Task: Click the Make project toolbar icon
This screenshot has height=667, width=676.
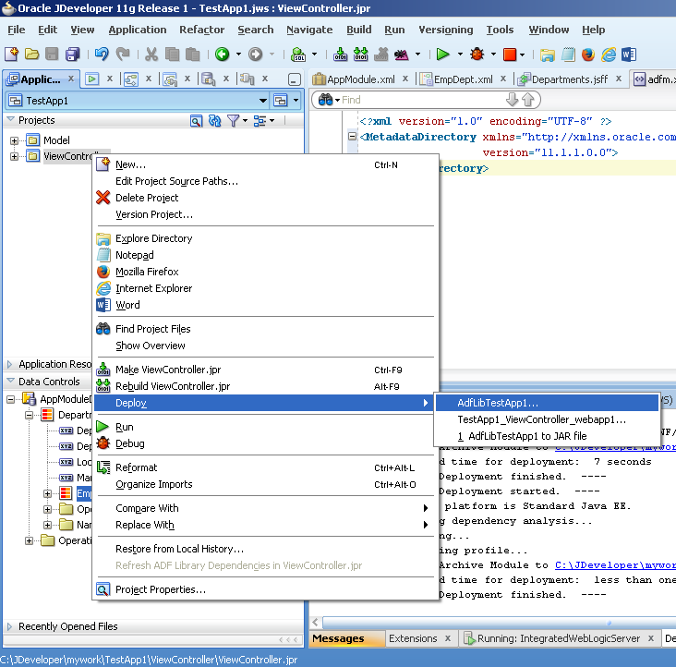Action: [x=340, y=55]
